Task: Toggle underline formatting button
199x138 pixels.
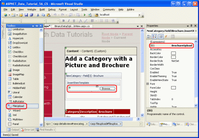Action: coord(74,21)
